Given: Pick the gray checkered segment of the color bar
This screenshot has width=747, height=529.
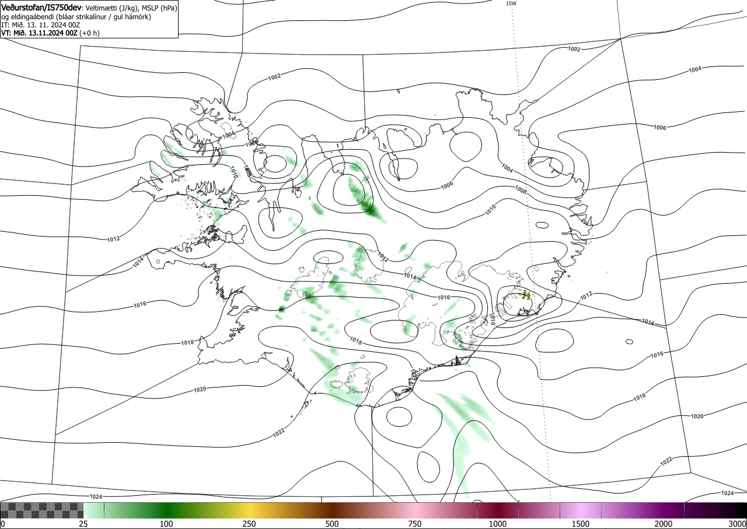Looking at the screenshot, I should pos(42,510).
